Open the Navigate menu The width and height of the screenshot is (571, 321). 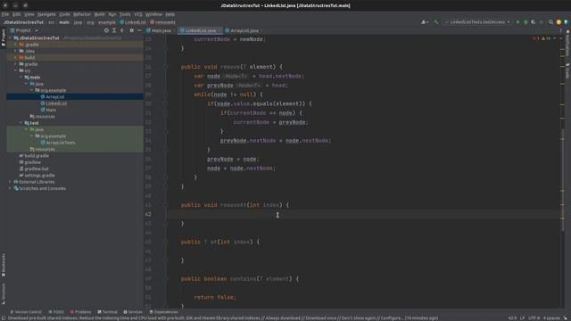(46, 14)
